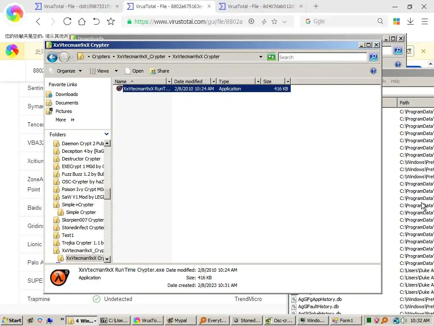Viewport: 434px width, 326px height.
Task: Open Everything search in taskbar
Action: tap(214, 320)
